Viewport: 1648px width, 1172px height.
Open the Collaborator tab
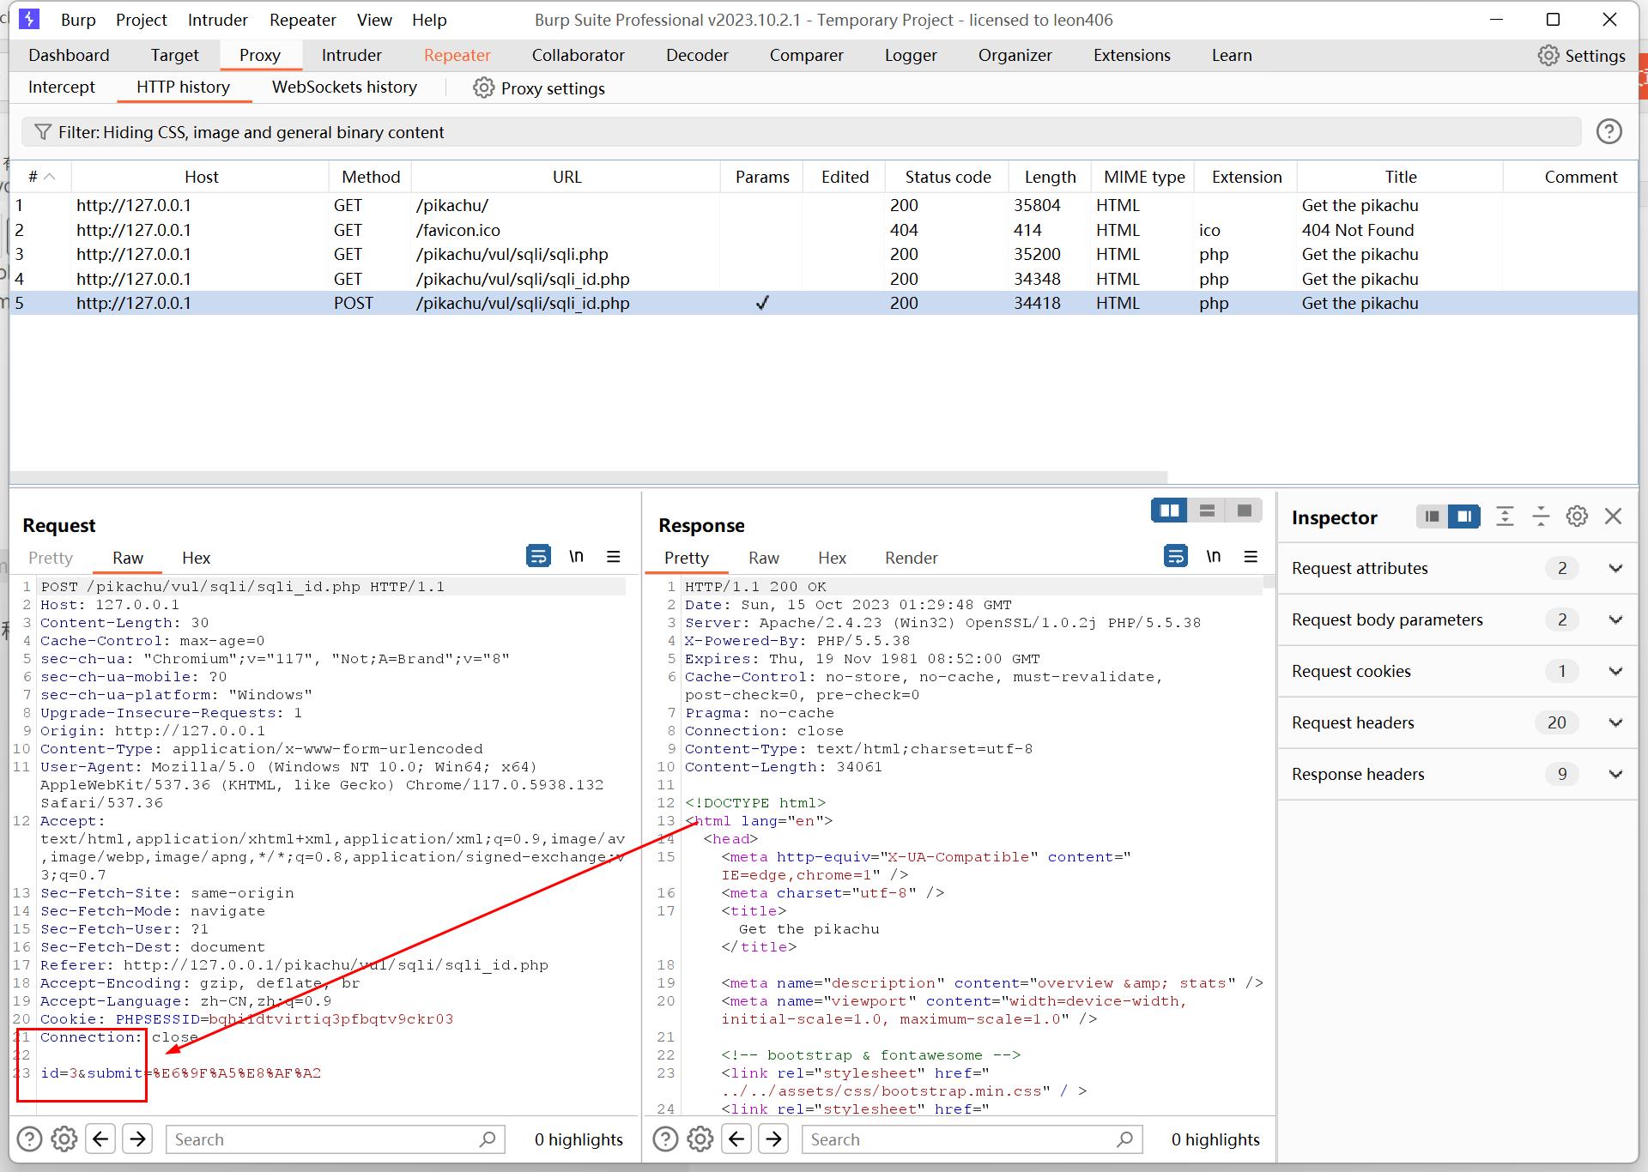pyautogui.click(x=578, y=55)
